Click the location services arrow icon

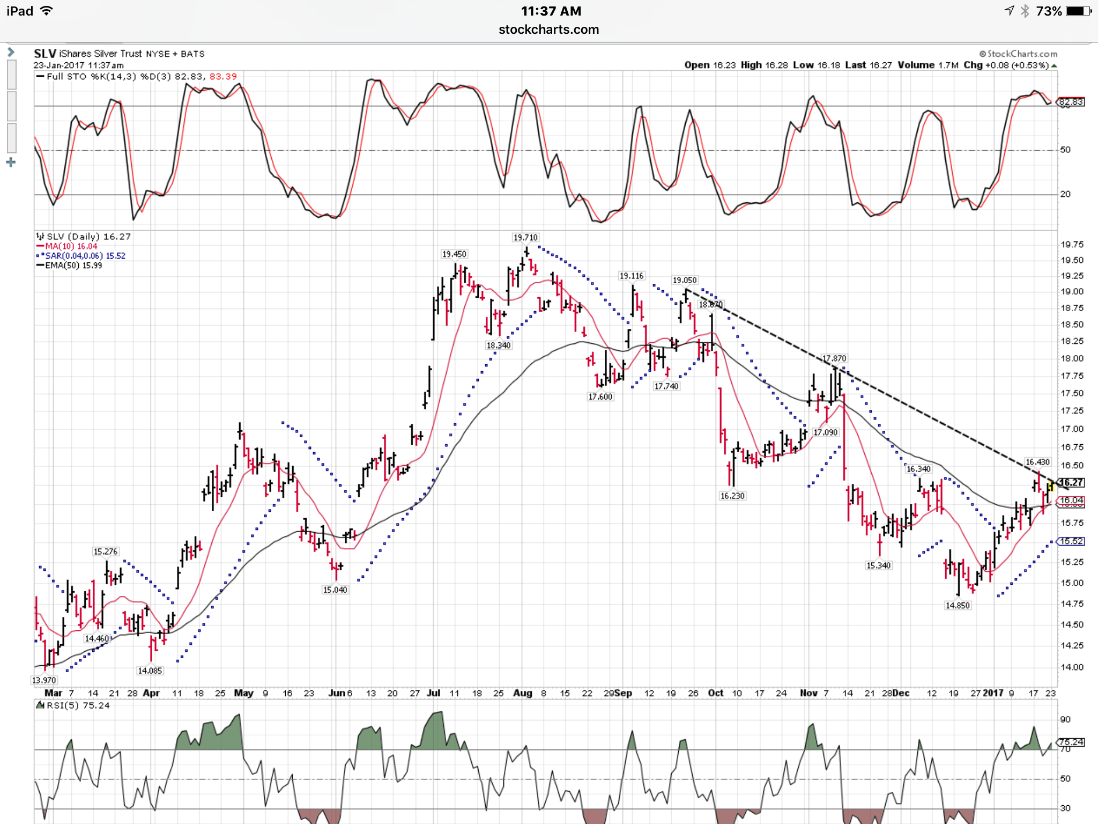(1008, 11)
